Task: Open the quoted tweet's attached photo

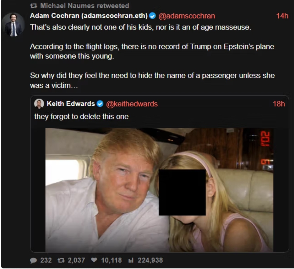Action: (x=159, y=190)
